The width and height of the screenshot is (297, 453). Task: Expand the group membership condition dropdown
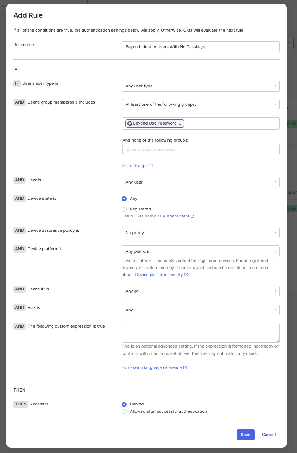(x=200, y=105)
